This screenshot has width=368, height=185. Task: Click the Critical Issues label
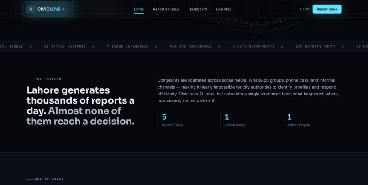(235, 125)
